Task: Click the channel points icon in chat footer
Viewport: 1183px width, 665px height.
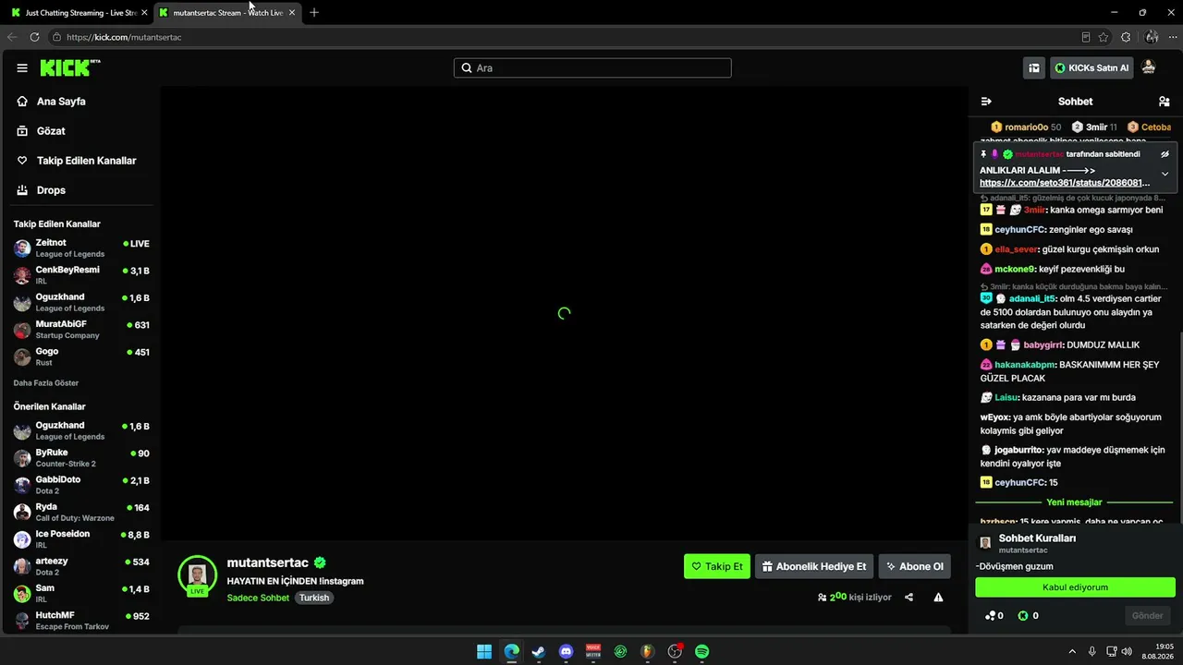Action: coord(991,615)
